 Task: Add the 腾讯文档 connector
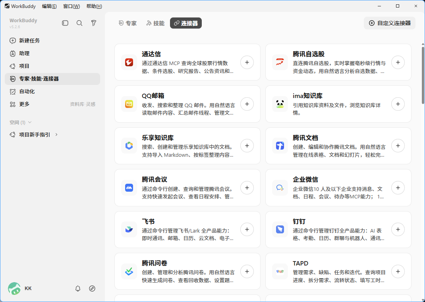point(398,146)
